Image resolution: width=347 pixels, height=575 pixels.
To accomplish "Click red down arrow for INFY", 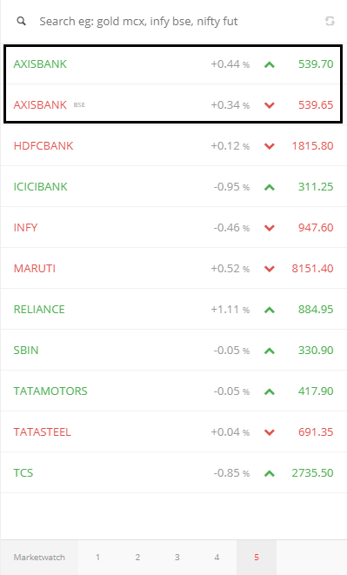I will [x=270, y=228].
